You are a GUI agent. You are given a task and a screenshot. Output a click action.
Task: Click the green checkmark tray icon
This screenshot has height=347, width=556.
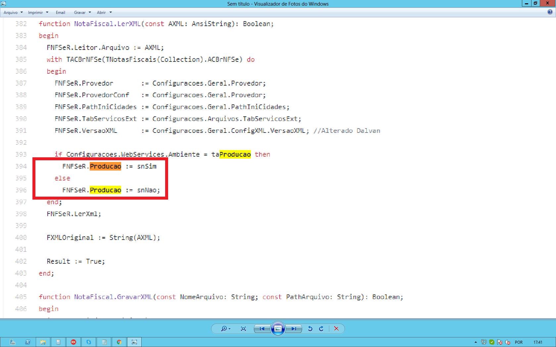pos(492,342)
